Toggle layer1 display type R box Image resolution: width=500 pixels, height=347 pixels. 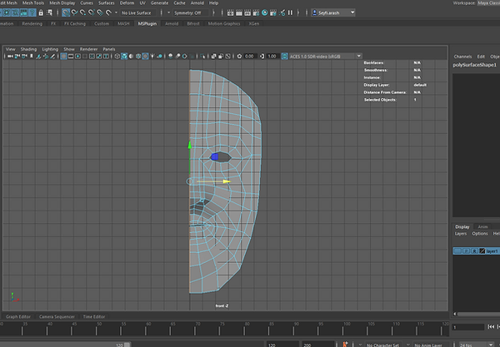[x=474, y=251]
